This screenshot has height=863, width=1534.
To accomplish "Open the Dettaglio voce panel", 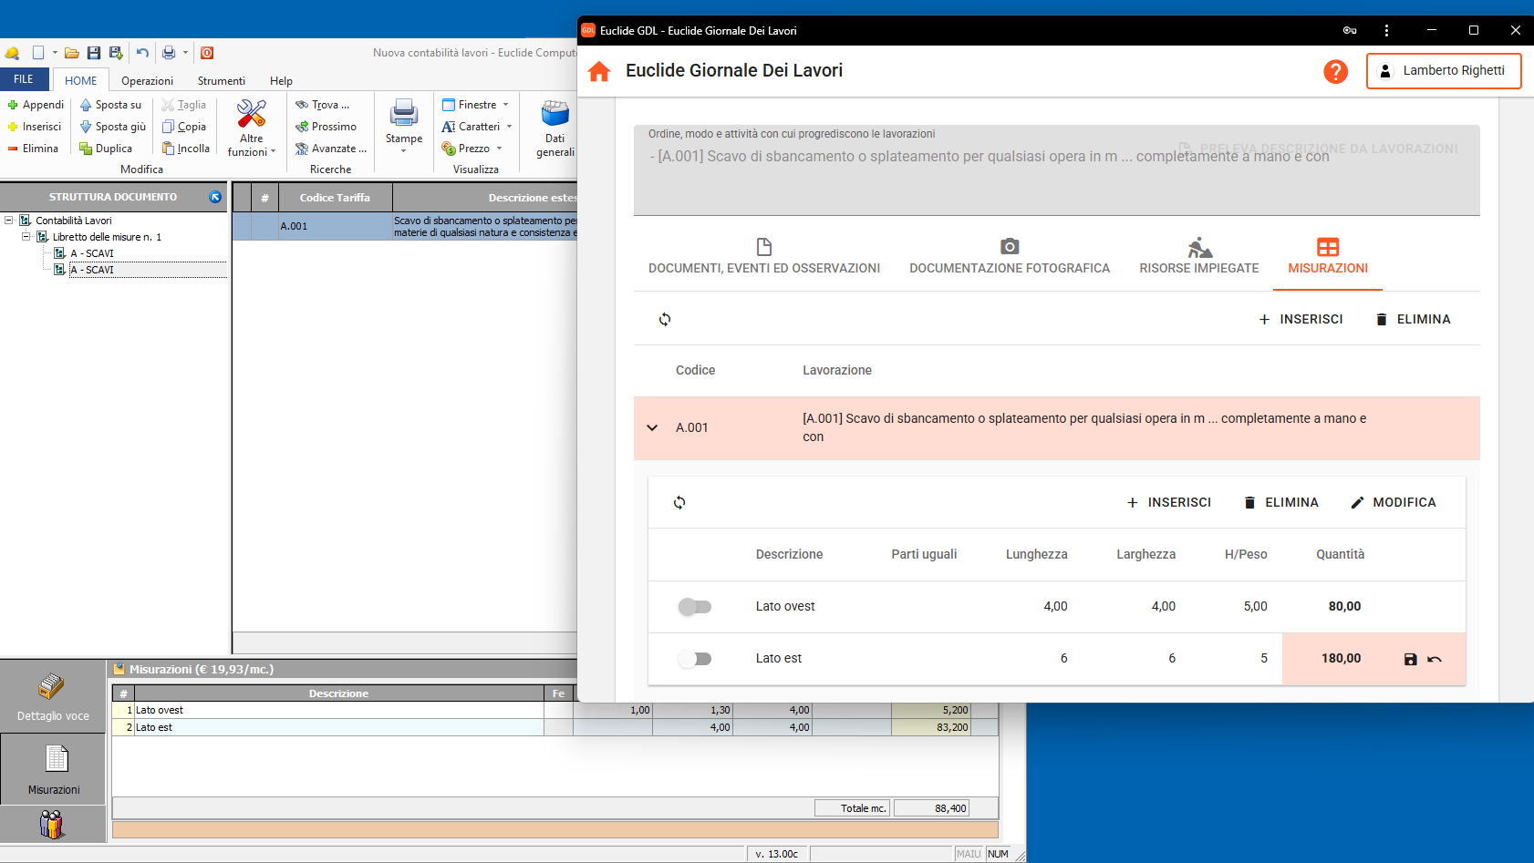I will 53,697.
